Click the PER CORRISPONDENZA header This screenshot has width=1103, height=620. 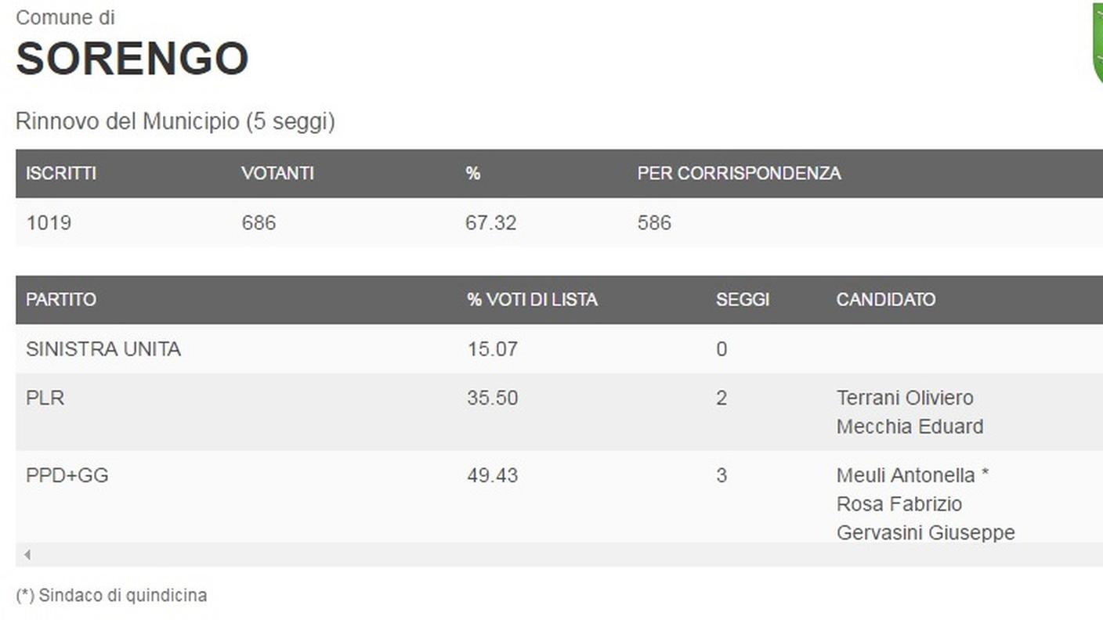coord(739,173)
